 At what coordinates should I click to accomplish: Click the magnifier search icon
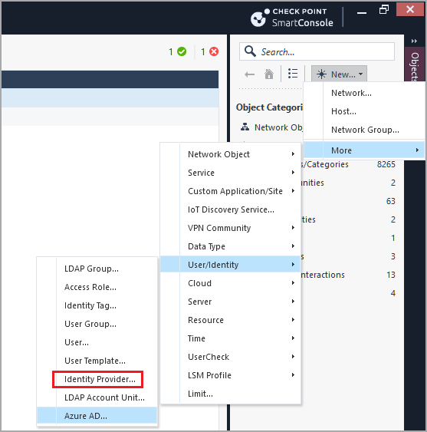(250, 51)
